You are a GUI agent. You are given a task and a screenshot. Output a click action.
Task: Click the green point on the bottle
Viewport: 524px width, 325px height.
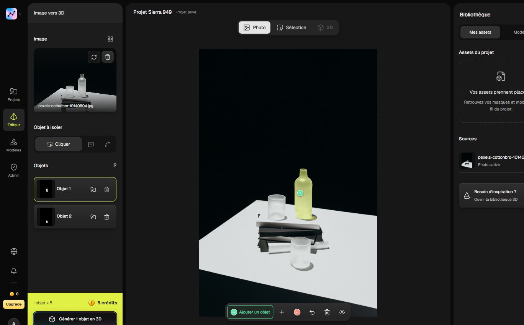point(300,193)
